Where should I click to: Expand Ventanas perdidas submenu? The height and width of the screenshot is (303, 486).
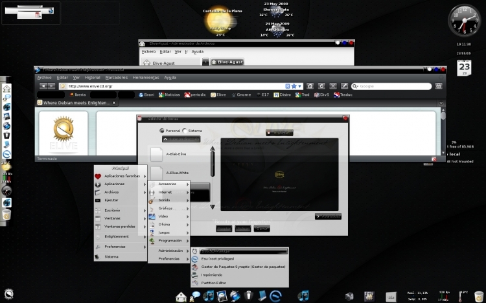pos(121,227)
